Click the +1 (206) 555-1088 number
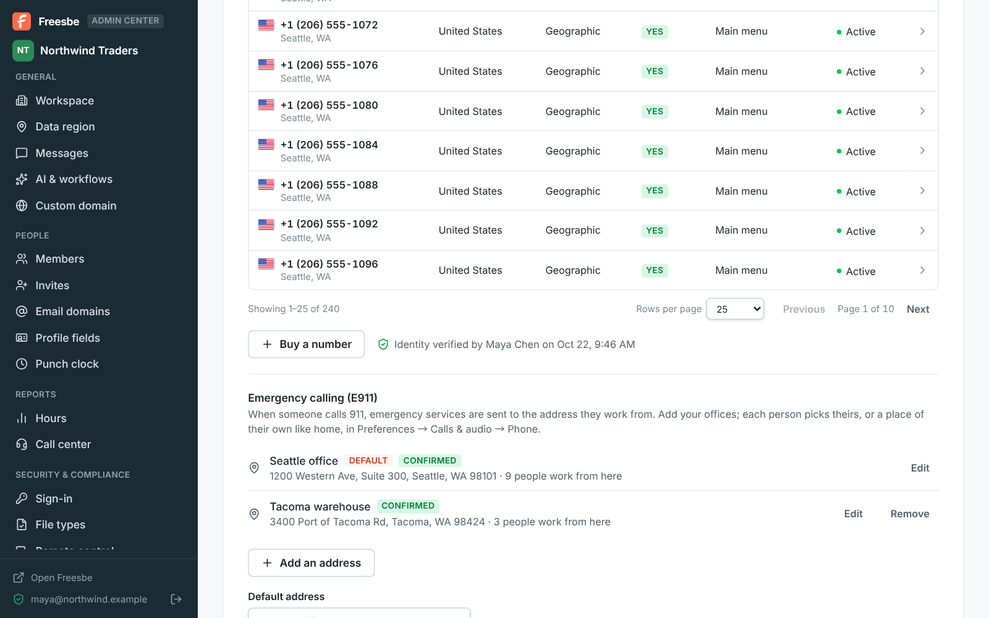 (x=329, y=185)
